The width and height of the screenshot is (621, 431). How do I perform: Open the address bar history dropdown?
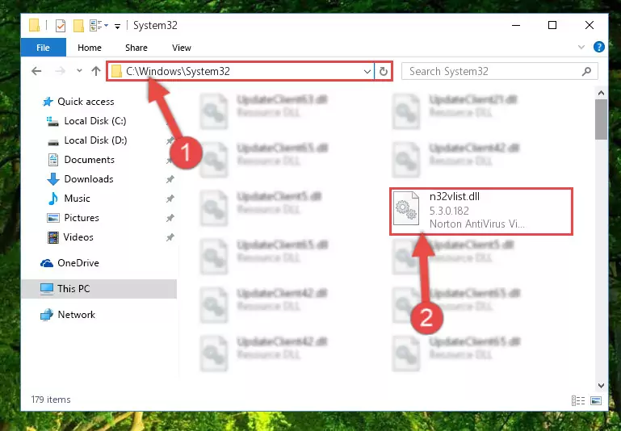point(367,71)
